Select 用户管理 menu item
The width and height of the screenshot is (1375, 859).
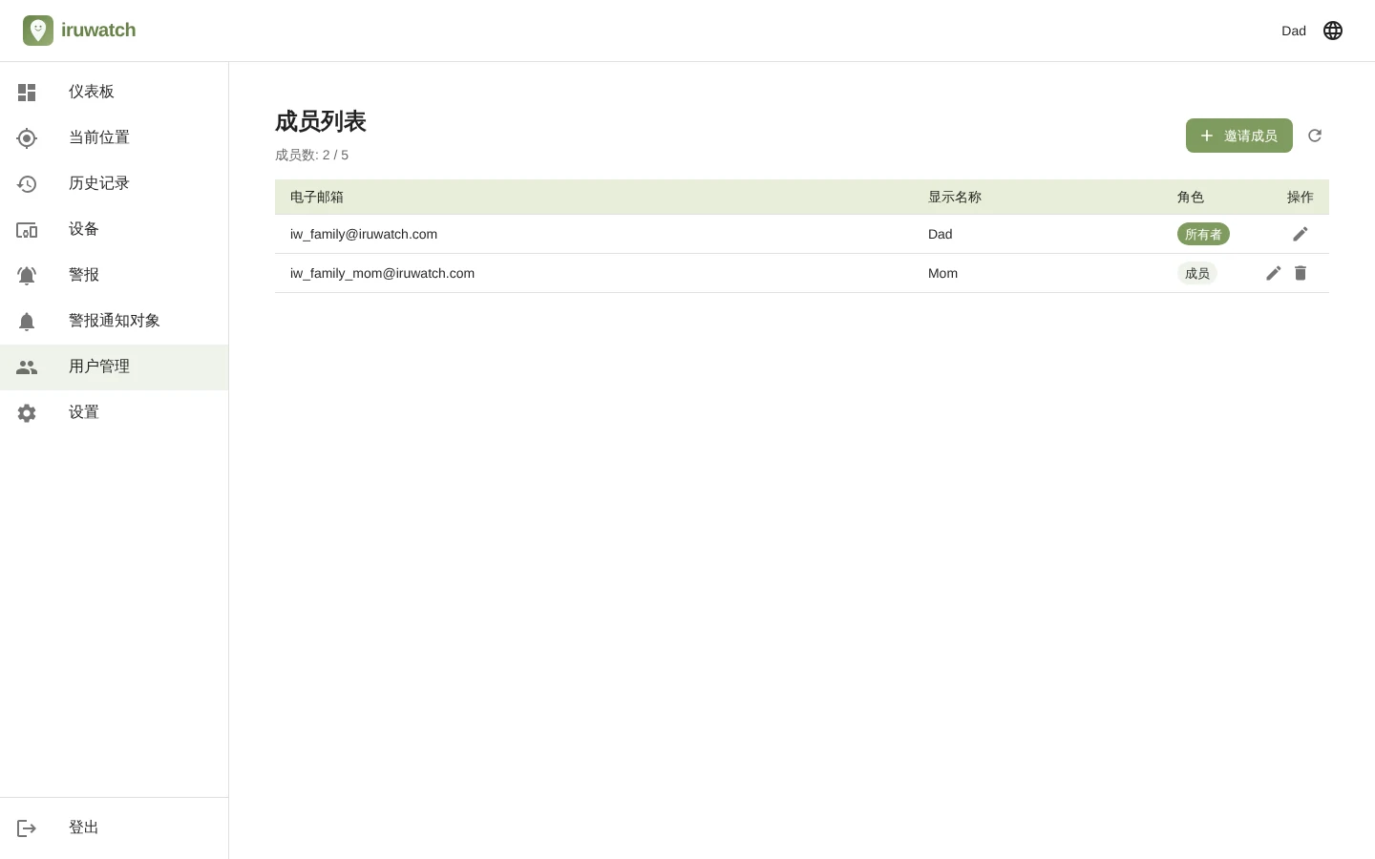coord(114,367)
